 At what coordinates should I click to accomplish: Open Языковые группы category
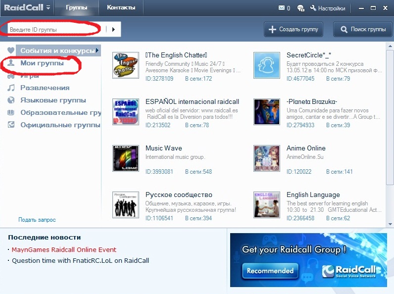(53, 100)
